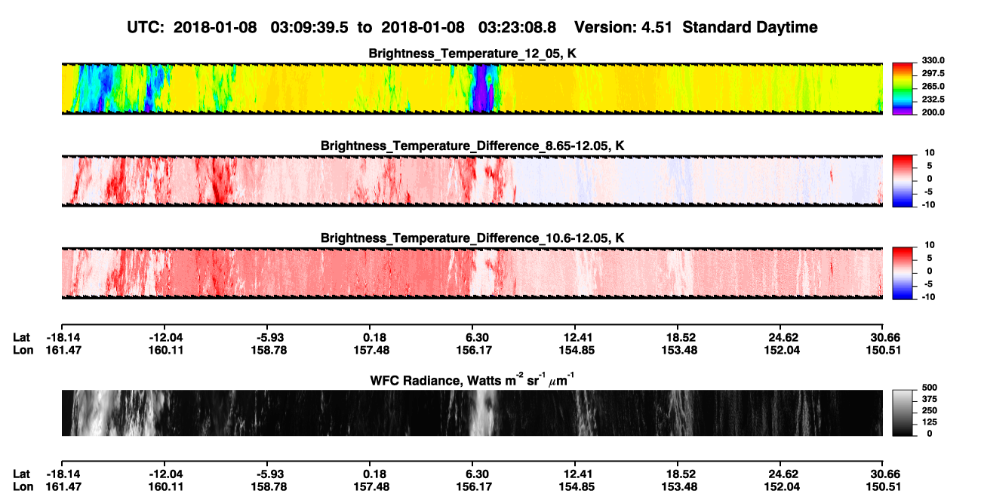Click the '265.0' colorbar label
Viewport: 981px width, 503px height.
click(x=933, y=86)
